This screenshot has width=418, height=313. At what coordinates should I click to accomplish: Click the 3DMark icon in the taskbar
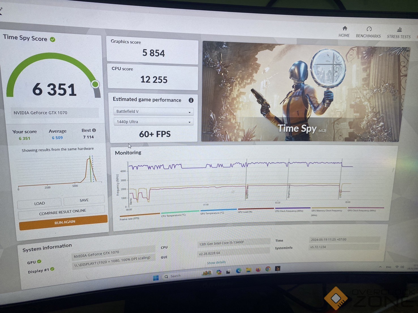(x=278, y=268)
